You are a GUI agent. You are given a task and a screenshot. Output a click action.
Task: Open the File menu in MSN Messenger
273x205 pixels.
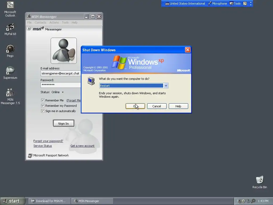pos(29,22)
